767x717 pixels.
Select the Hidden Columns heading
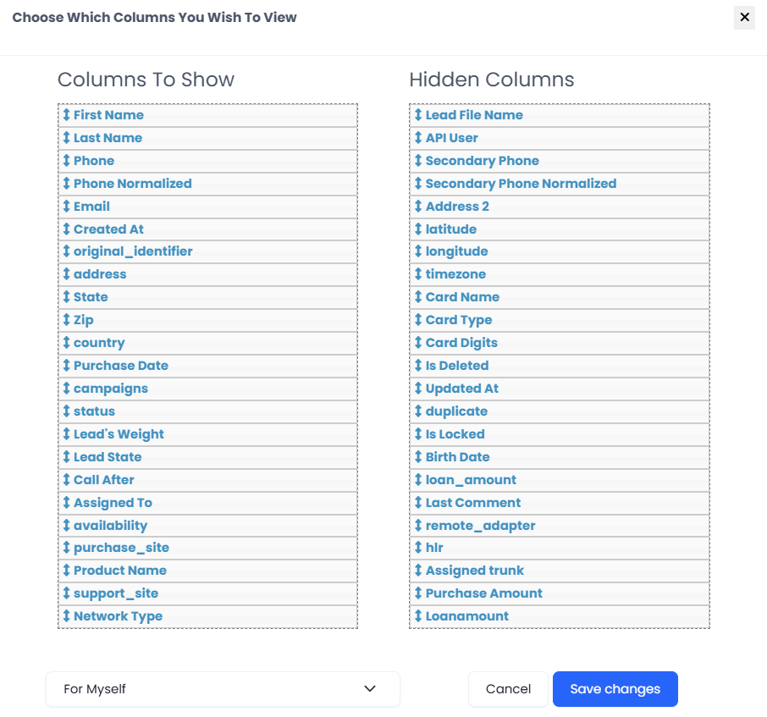pos(491,80)
